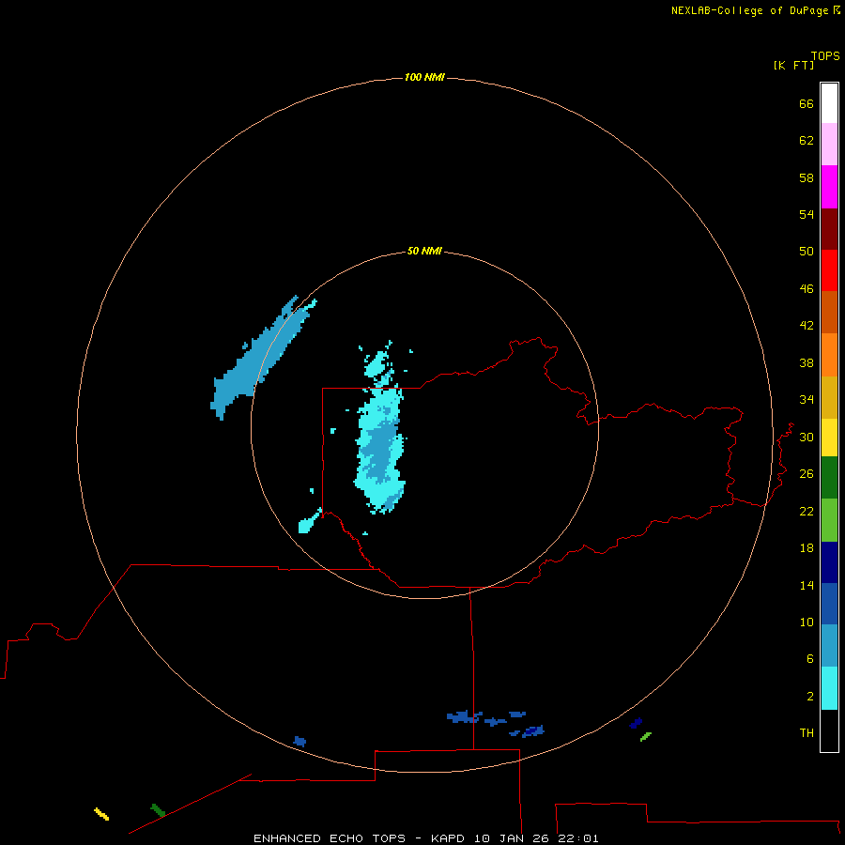This screenshot has width=845, height=845.
Task: Click the legend value 66
Action: tap(807, 103)
